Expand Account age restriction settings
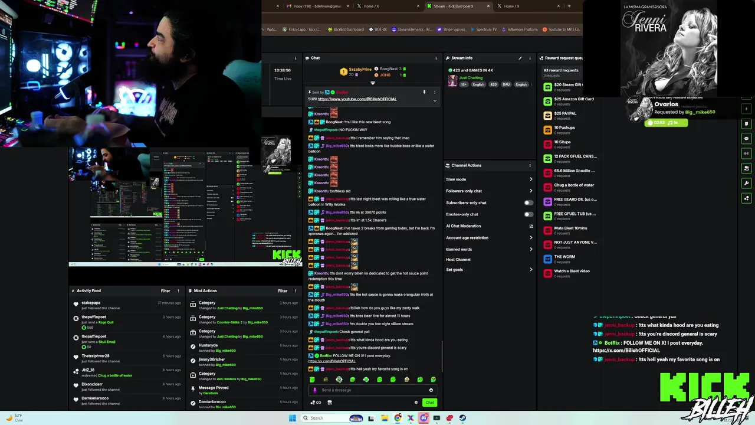Viewport: 755px width, 425px height. (x=531, y=238)
